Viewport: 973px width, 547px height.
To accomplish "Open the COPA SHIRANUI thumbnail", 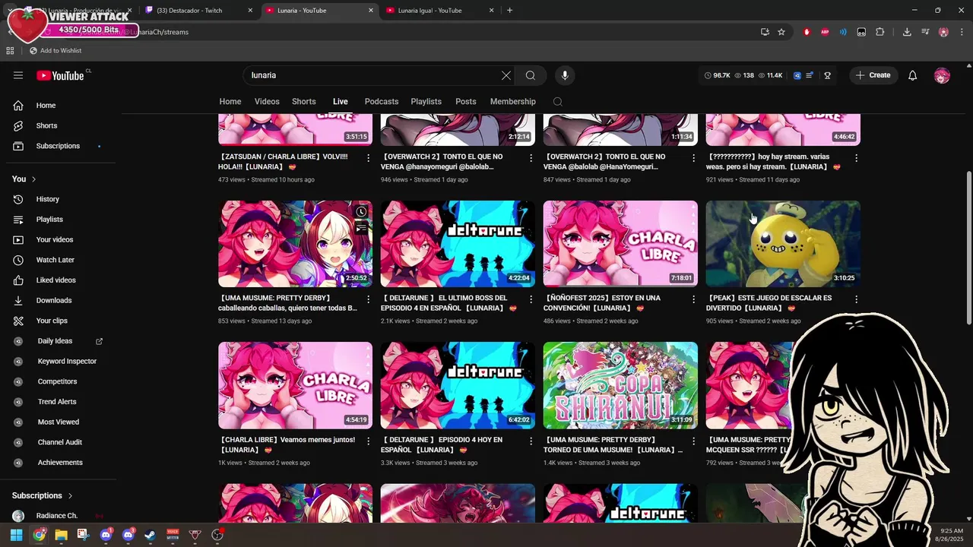I will pos(620,385).
